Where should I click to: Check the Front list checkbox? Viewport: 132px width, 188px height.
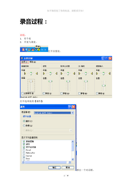coord(24,150)
